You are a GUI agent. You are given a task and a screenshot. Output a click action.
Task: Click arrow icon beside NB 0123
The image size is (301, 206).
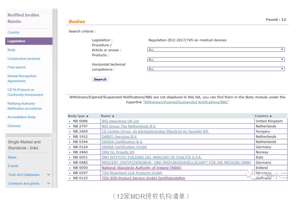70,178
